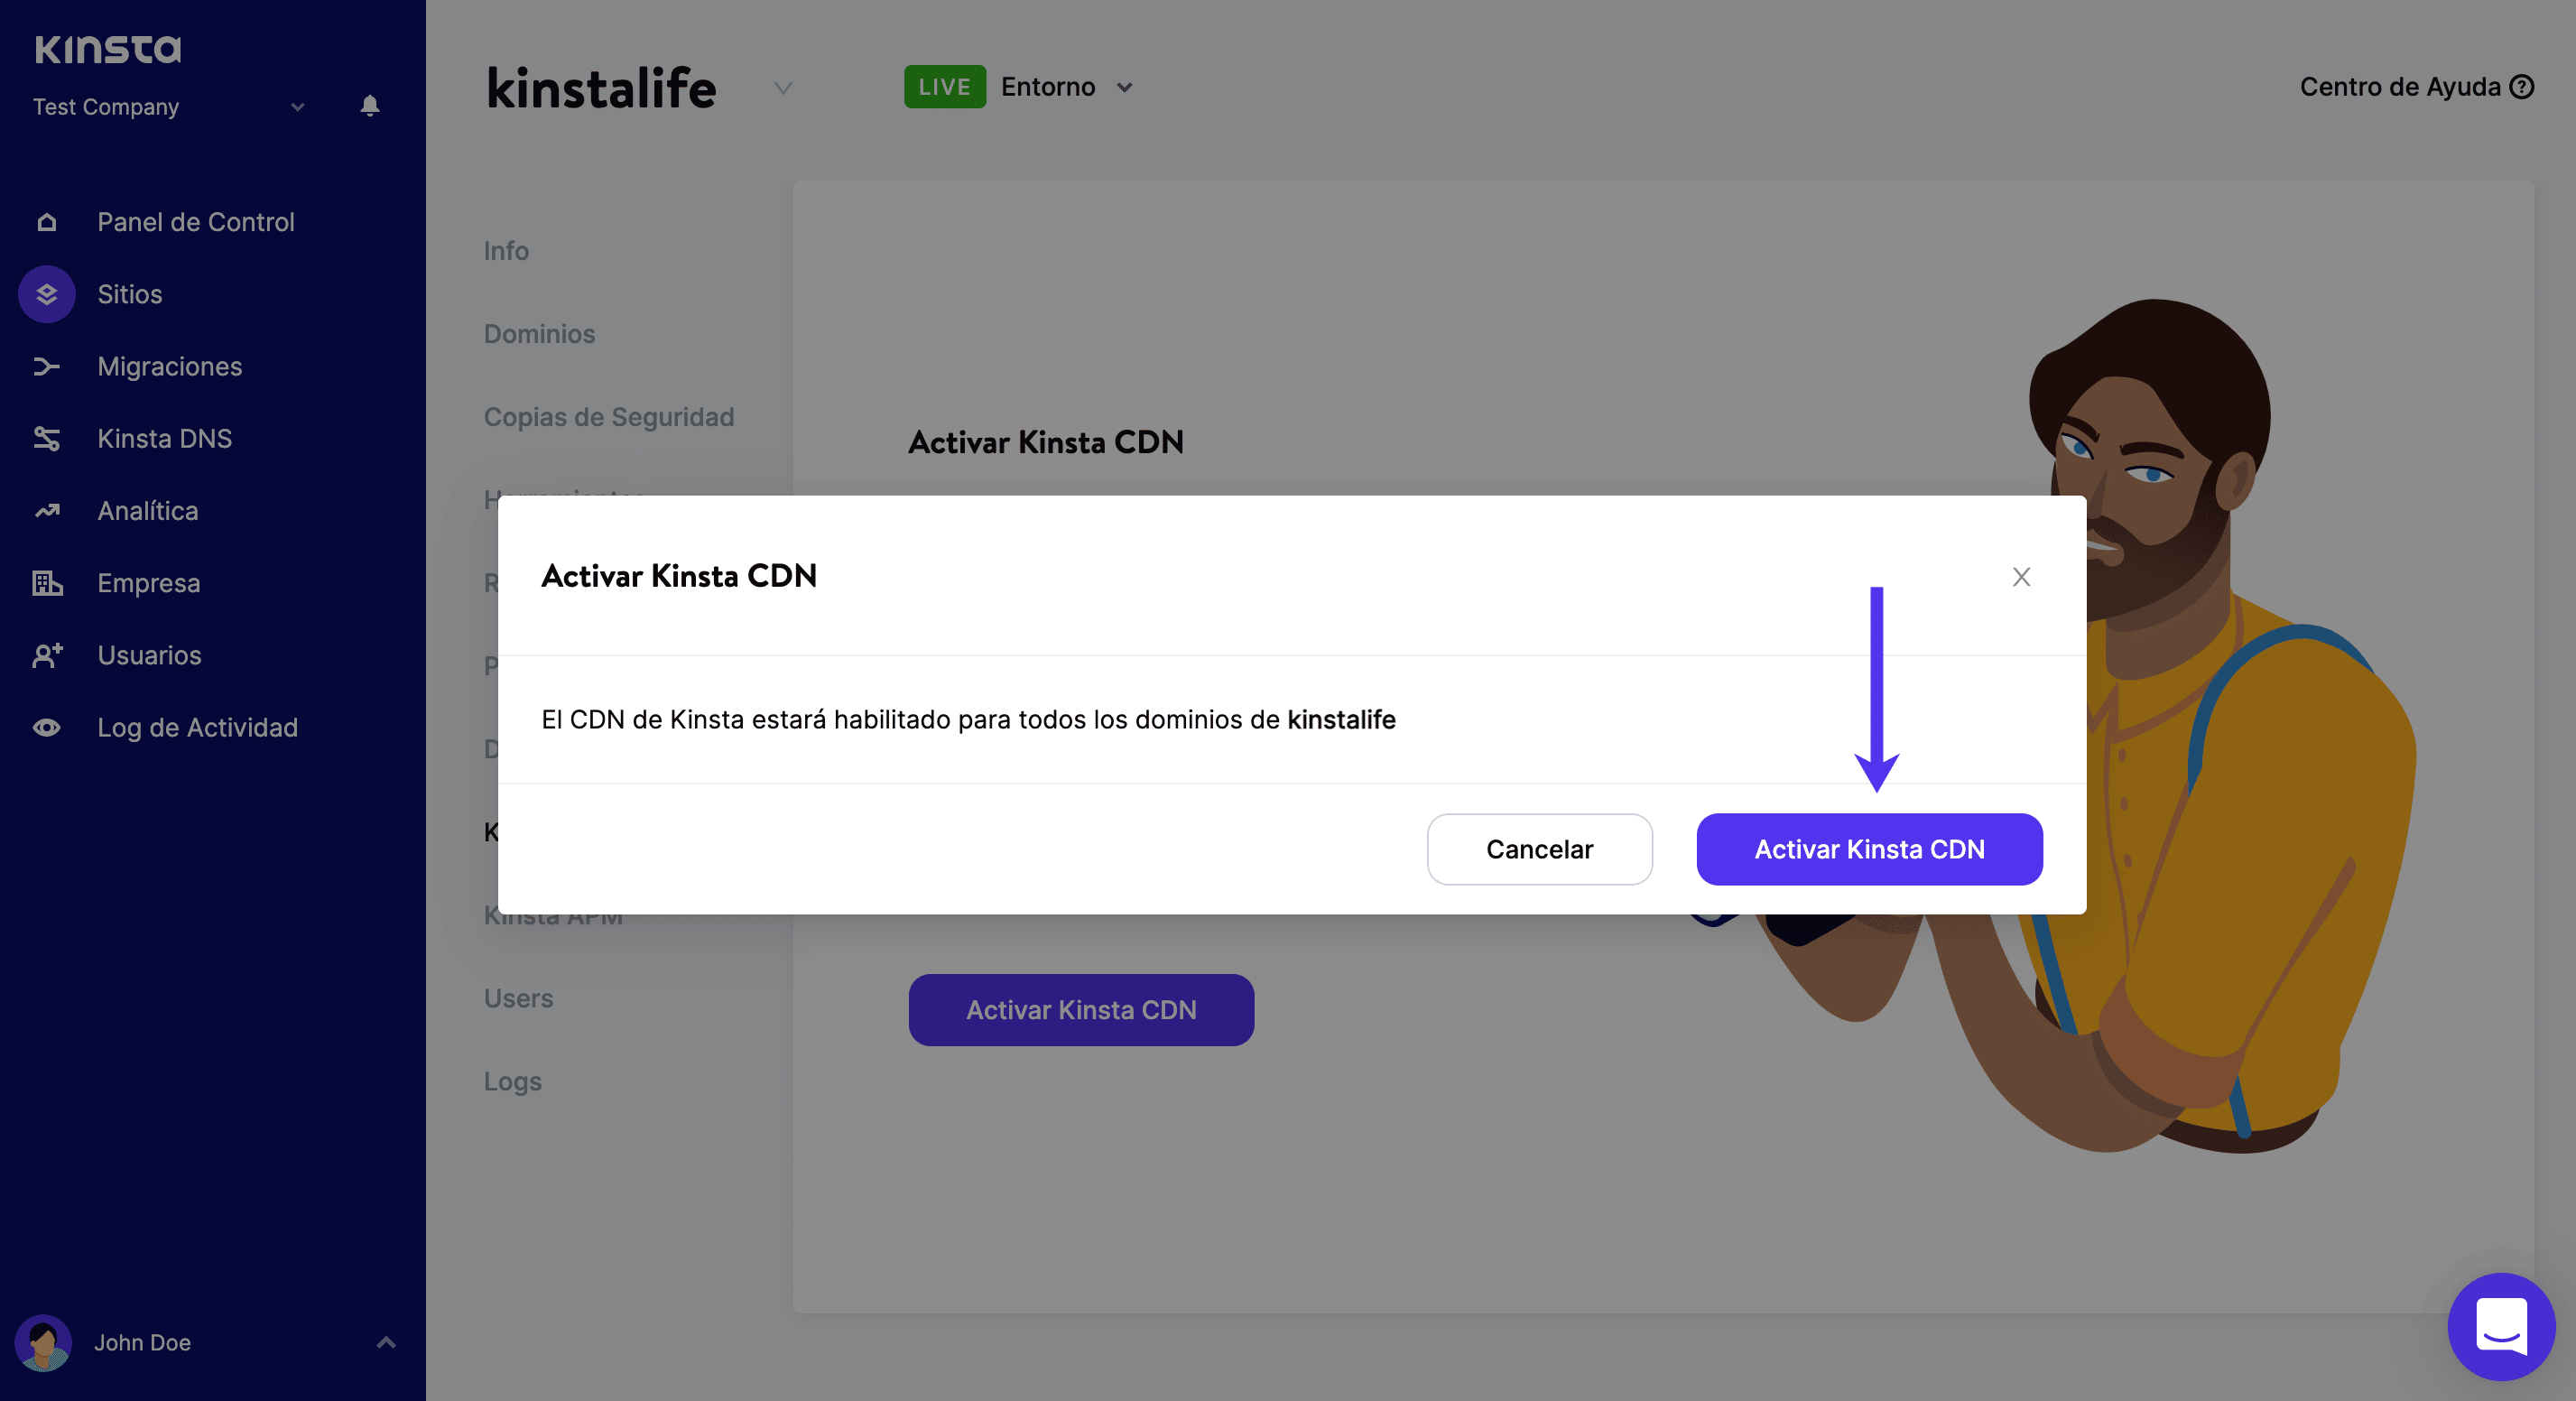Open the Panel de Control section
The image size is (2576, 1401).
click(195, 222)
